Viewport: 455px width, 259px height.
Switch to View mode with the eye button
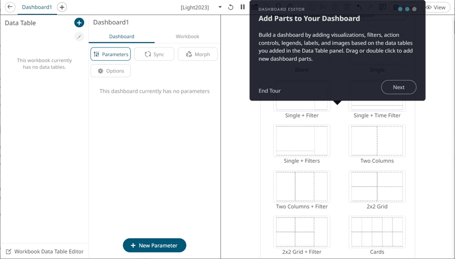point(435,7)
